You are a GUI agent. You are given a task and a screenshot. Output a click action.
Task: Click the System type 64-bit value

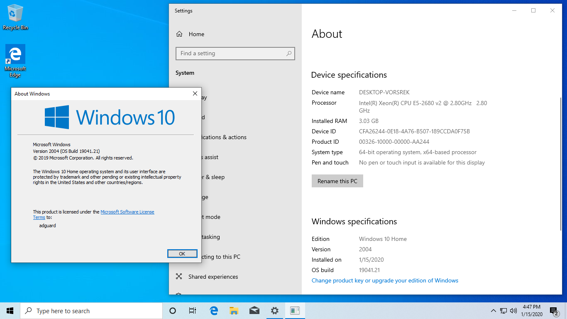(x=418, y=152)
